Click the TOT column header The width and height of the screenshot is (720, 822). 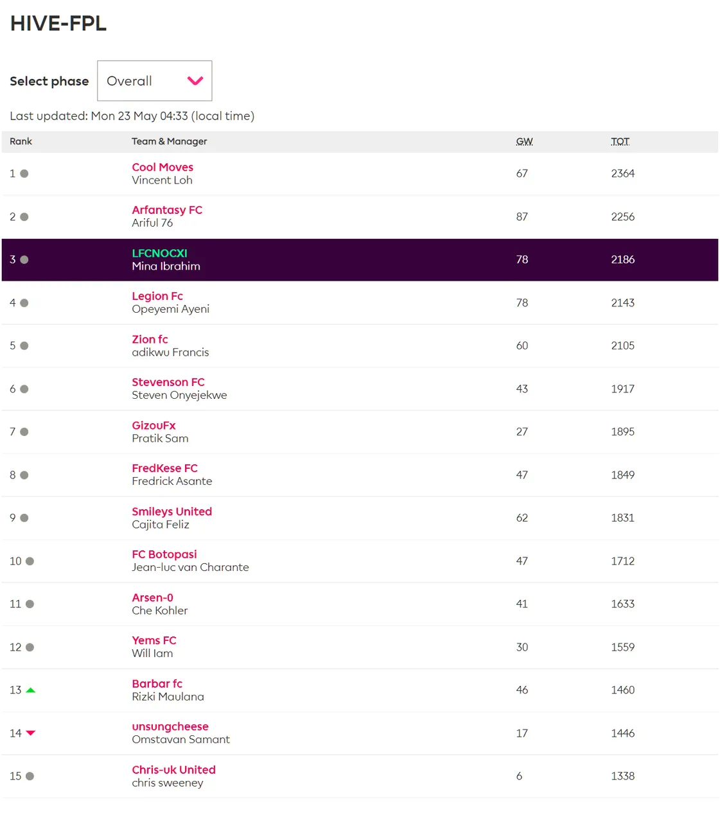coord(620,141)
